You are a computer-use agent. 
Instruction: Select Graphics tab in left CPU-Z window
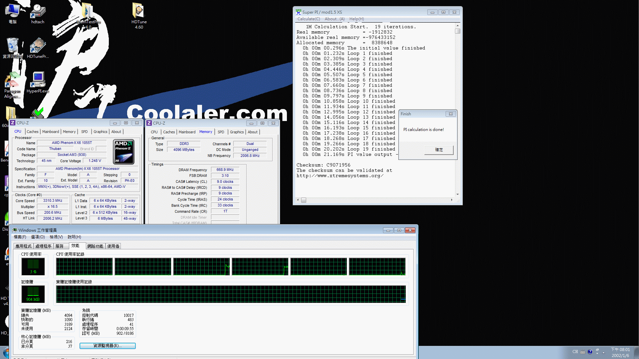point(101,132)
